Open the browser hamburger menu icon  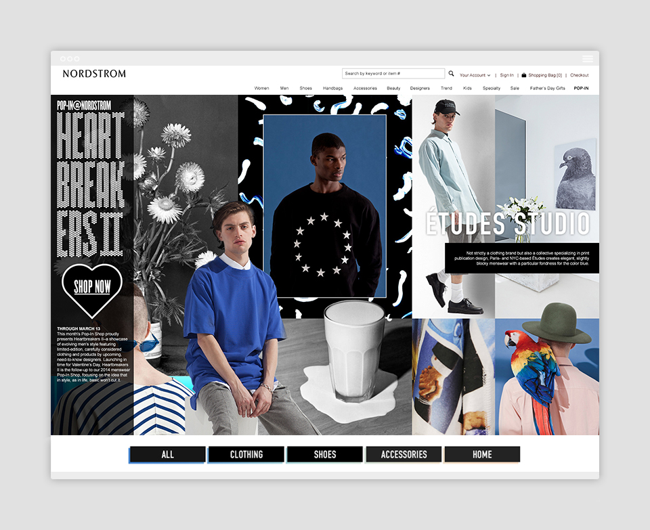588,59
